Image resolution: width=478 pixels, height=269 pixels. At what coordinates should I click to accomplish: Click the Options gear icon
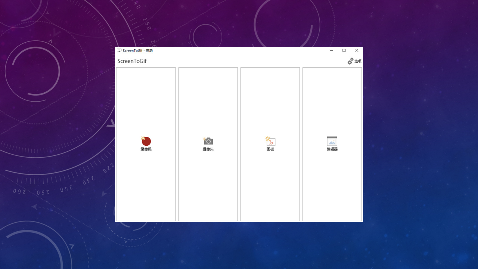point(350,61)
